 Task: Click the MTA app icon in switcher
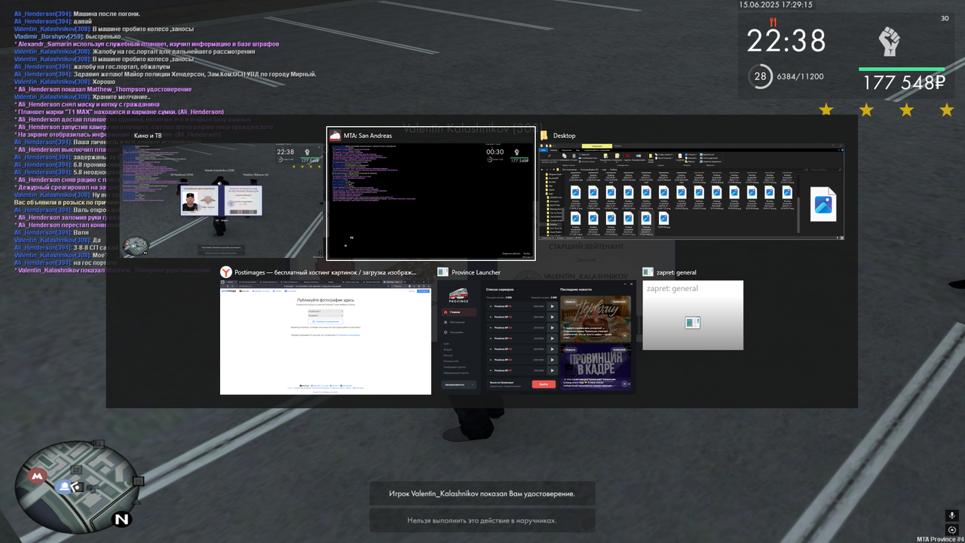(x=335, y=136)
